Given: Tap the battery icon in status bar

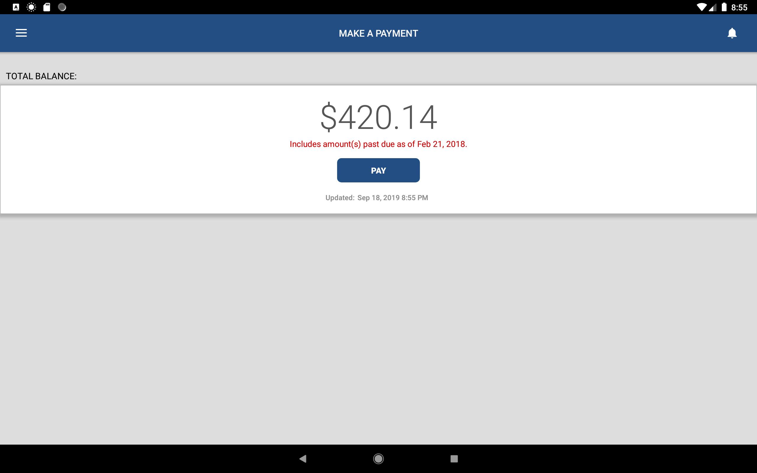Looking at the screenshot, I should (724, 7).
